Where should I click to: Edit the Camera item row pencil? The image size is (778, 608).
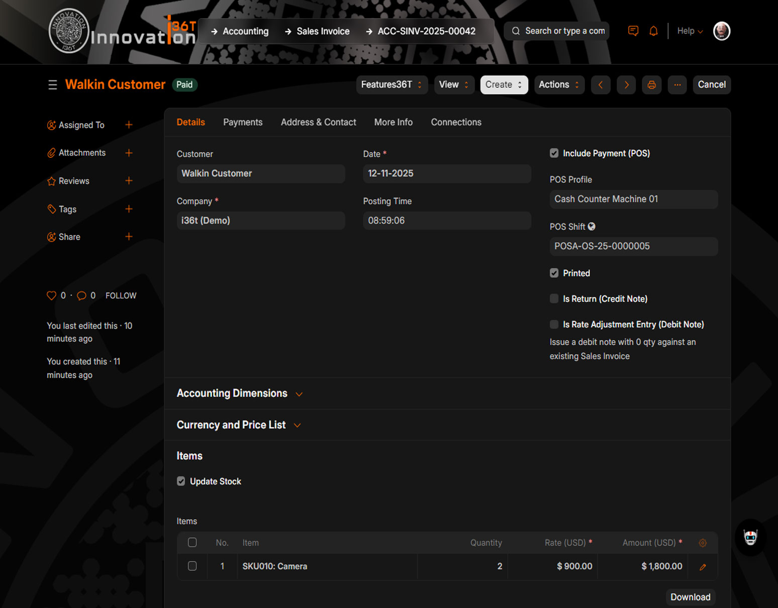tap(703, 567)
